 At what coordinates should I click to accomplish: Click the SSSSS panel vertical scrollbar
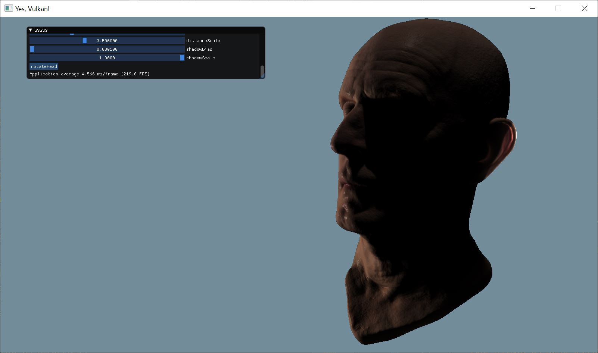pos(262,71)
